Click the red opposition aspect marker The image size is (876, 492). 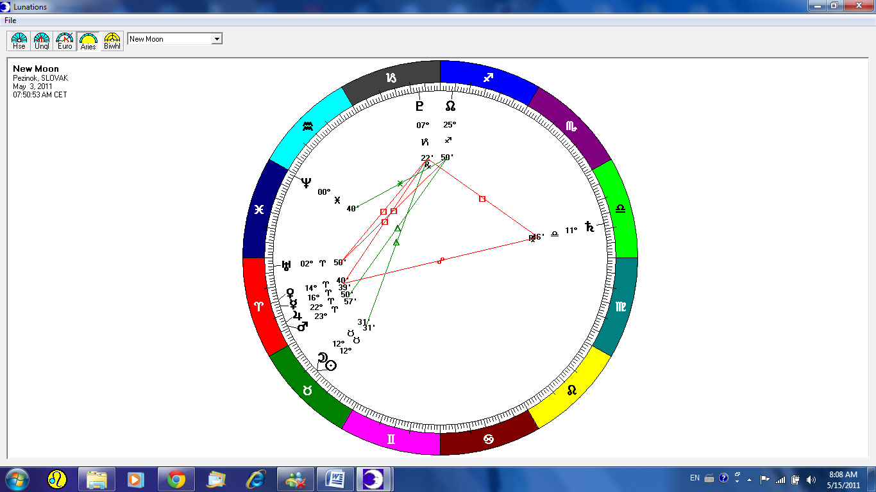[x=440, y=261]
